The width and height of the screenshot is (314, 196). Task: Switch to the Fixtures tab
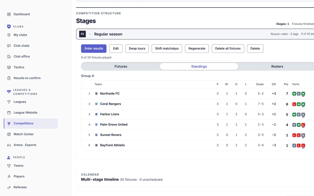[x=121, y=66]
